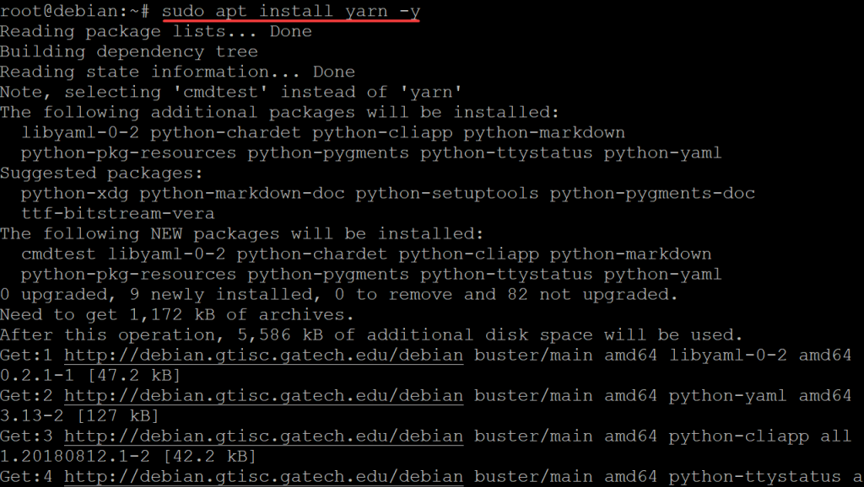Image resolution: width=864 pixels, height=487 pixels.
Task: Click the underlined 'sudo apt install yarn -y' command
Action: tap(291, 11)
